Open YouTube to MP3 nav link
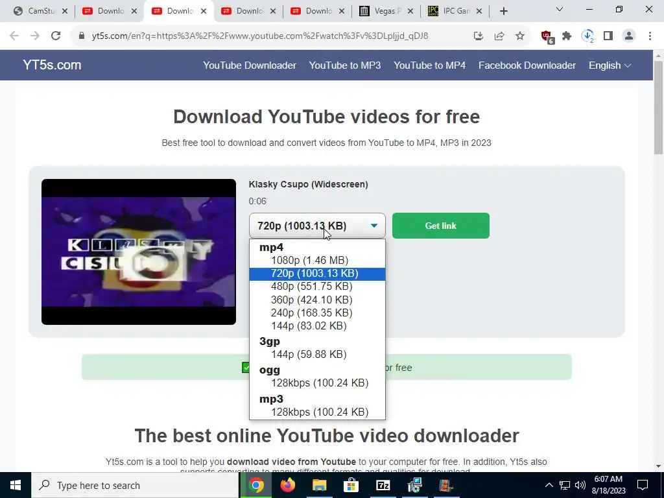This screenshot has width=664, height=498. (345, 65)
